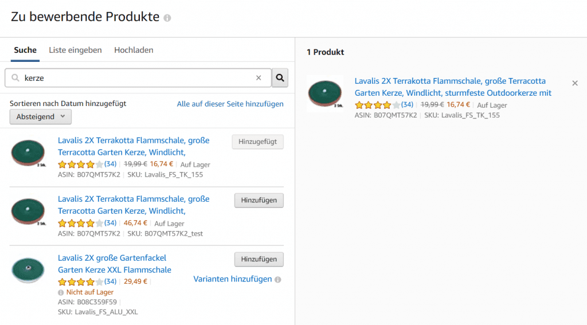
Task: Remove the added product with the X
Action: (575, 83)
